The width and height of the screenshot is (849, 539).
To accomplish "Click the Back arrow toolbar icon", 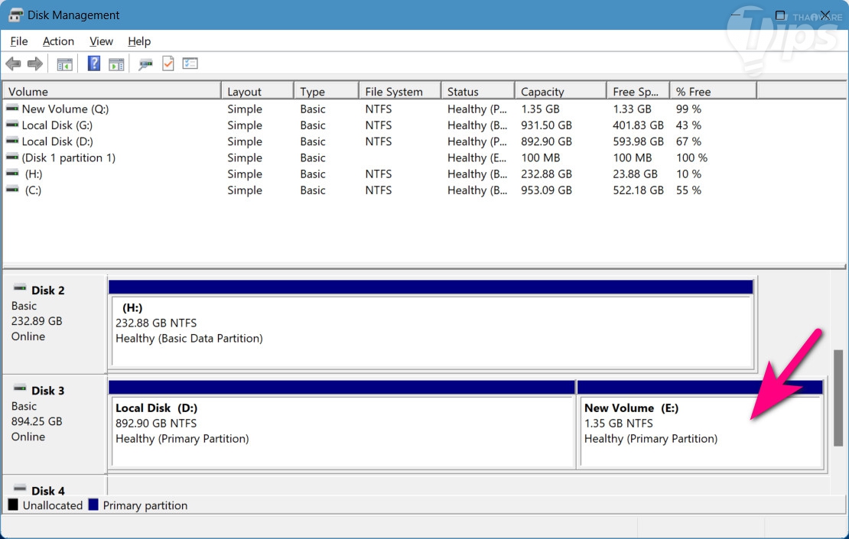I will 13,64.
